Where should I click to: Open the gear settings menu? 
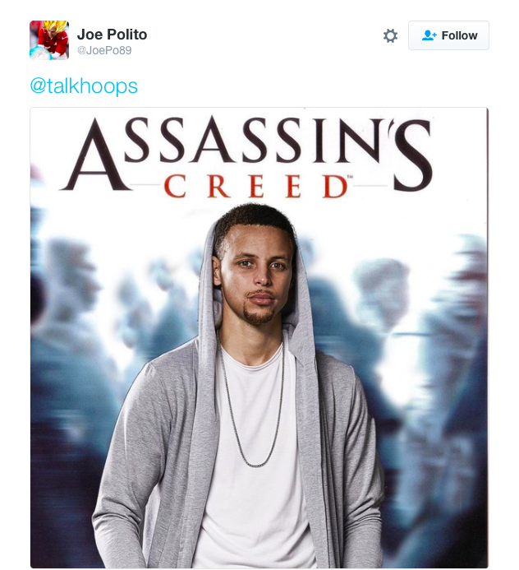pyautogui.click(x=390, y=35)
